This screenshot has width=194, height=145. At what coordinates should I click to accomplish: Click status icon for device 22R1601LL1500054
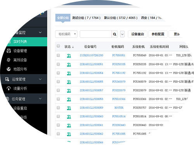pos(69,73)
